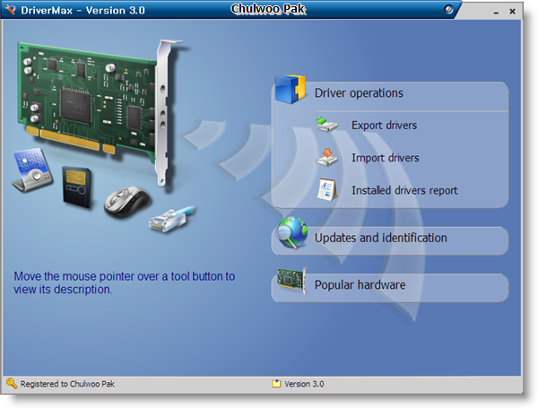Click the DriverMax wrench title bar icon
The width and height of the screenshot is (538, 409).
click(10, 9)
